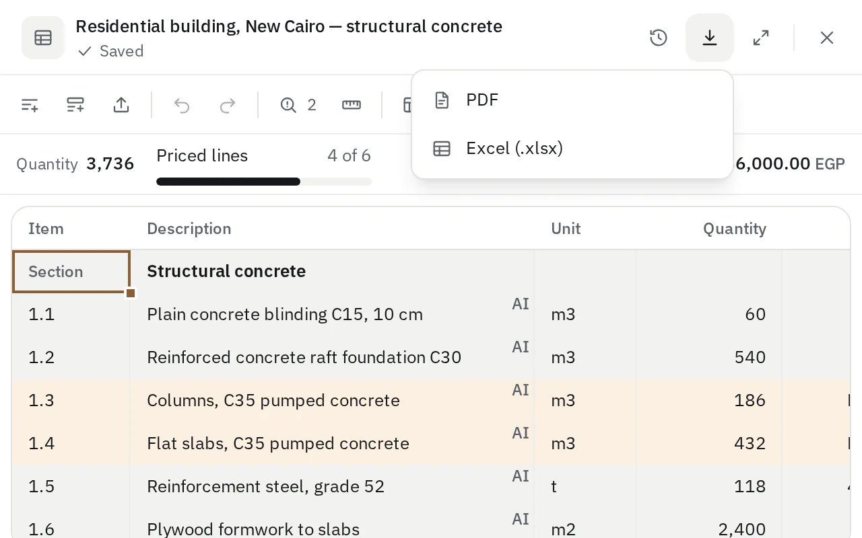Viewport: 862px width, 538px height.
Task: Select quantity 186 cell
Action: [710, 401]
